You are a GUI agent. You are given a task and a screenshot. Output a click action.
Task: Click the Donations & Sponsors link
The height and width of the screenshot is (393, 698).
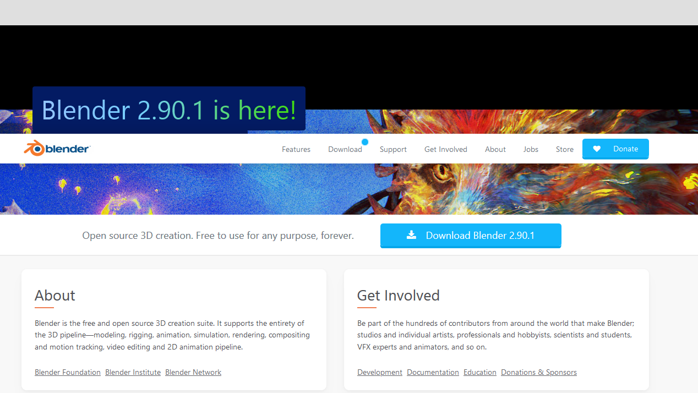tap(538, 373)
